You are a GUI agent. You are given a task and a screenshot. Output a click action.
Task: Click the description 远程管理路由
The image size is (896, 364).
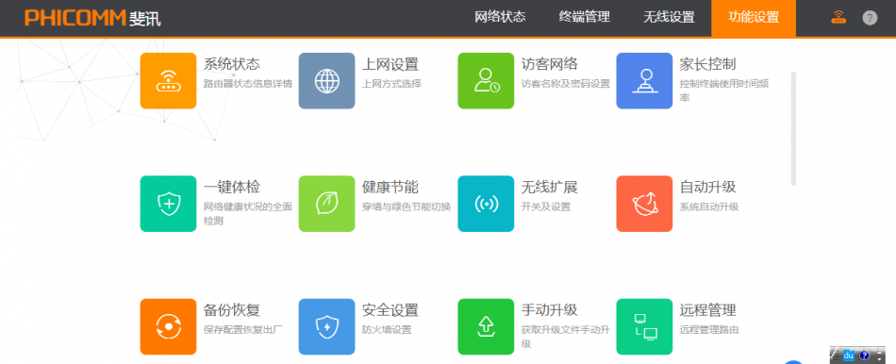click(x=709, y=330)
